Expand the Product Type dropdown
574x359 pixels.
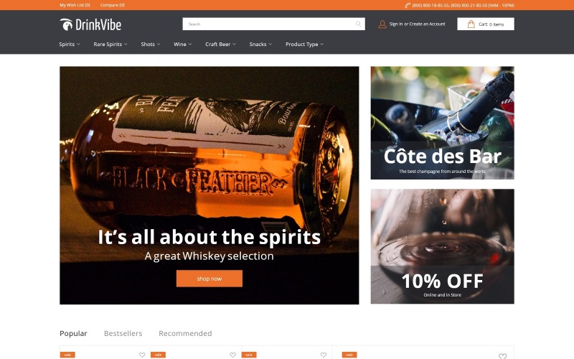(x=304, y=45)
